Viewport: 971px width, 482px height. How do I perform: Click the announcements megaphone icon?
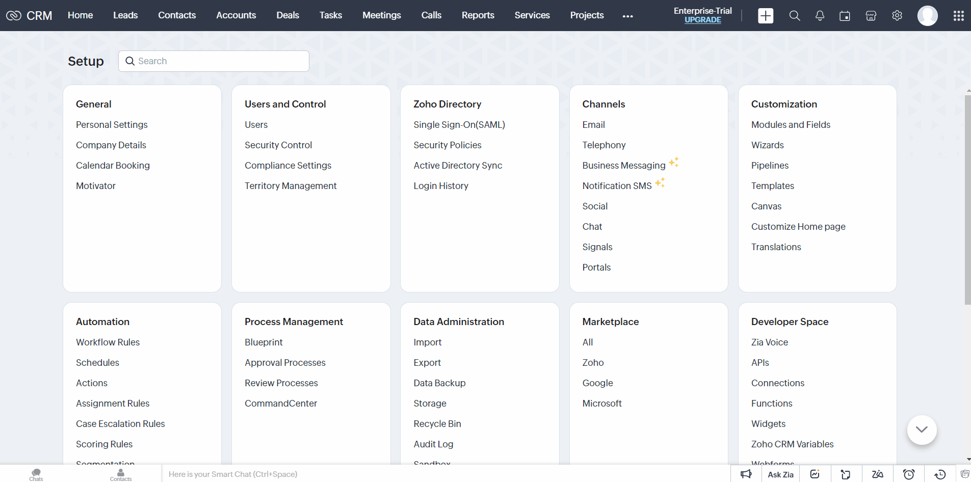tap(746, 474)
